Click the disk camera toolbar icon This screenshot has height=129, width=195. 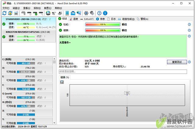pyautogui.click(x=54, y=13)
